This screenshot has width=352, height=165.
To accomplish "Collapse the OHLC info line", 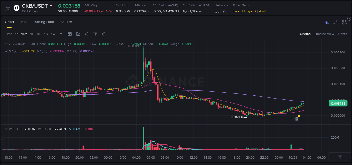I will [6, 44].
